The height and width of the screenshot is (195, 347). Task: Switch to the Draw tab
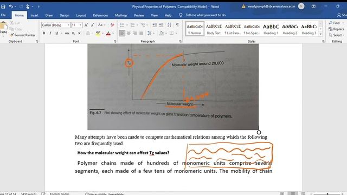click(49, 15)
